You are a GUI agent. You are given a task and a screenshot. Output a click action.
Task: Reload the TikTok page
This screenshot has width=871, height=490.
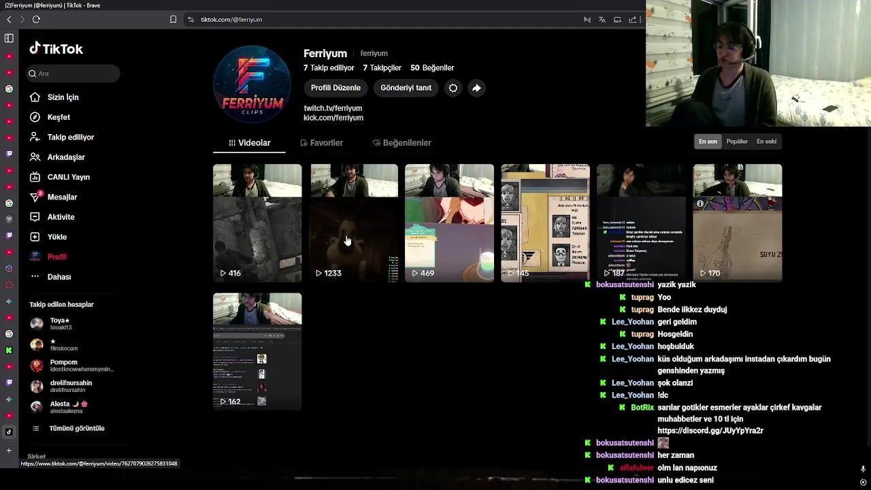(36, 20)
